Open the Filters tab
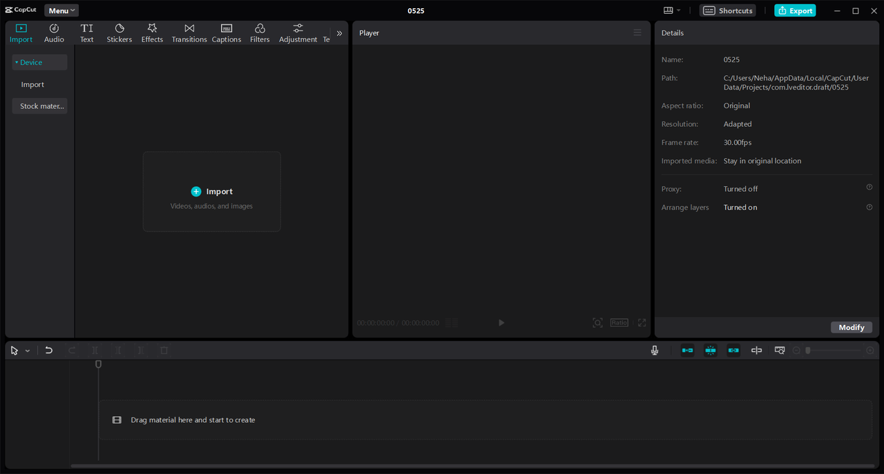884x474 pixels. (260, 33)
